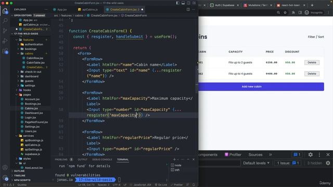This screenshot has width=333, height=187.
Task: Click the errors and warnings status indicator
Action: [x=9, y=185]
